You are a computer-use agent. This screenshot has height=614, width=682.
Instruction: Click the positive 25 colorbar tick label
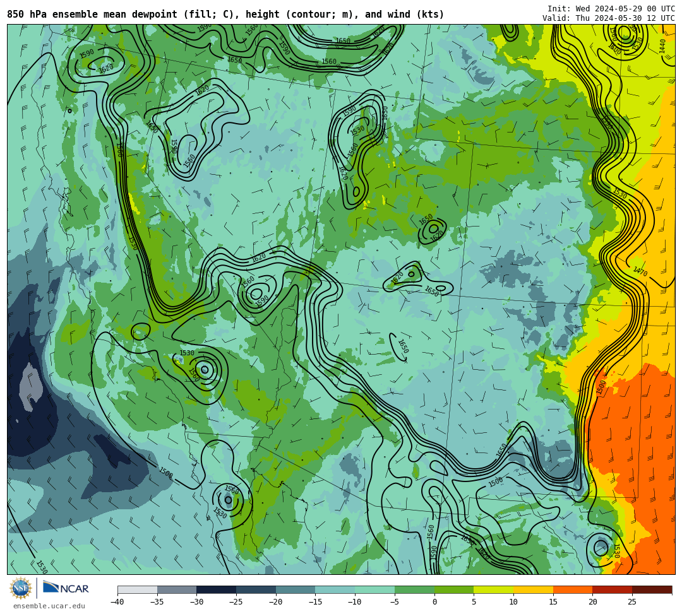point(632,602)
